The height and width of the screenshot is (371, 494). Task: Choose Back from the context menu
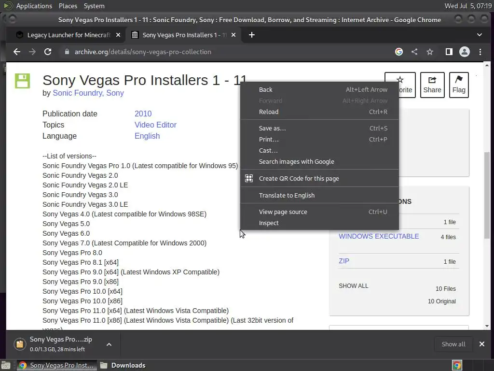(319, 89)
